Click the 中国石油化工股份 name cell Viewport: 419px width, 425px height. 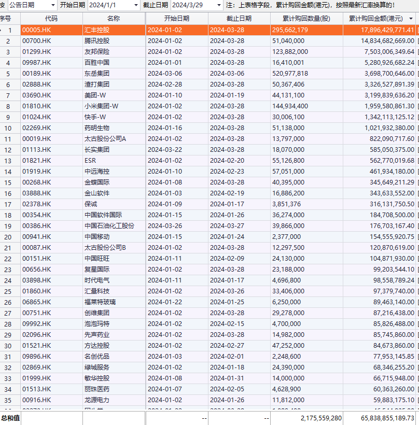[x=114, y=226]
